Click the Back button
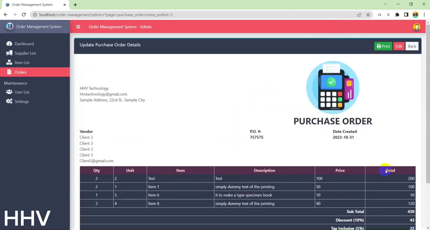Viewport: 430px width, 230px height. pos(412,46)
